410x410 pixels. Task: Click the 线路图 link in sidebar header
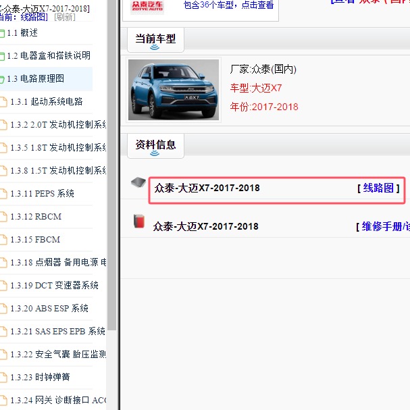click(x=32, y=18)
